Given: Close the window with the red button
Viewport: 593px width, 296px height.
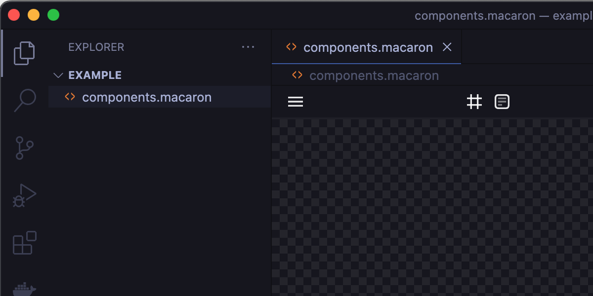Looking at the screenshot, I should tap(14, 15).
